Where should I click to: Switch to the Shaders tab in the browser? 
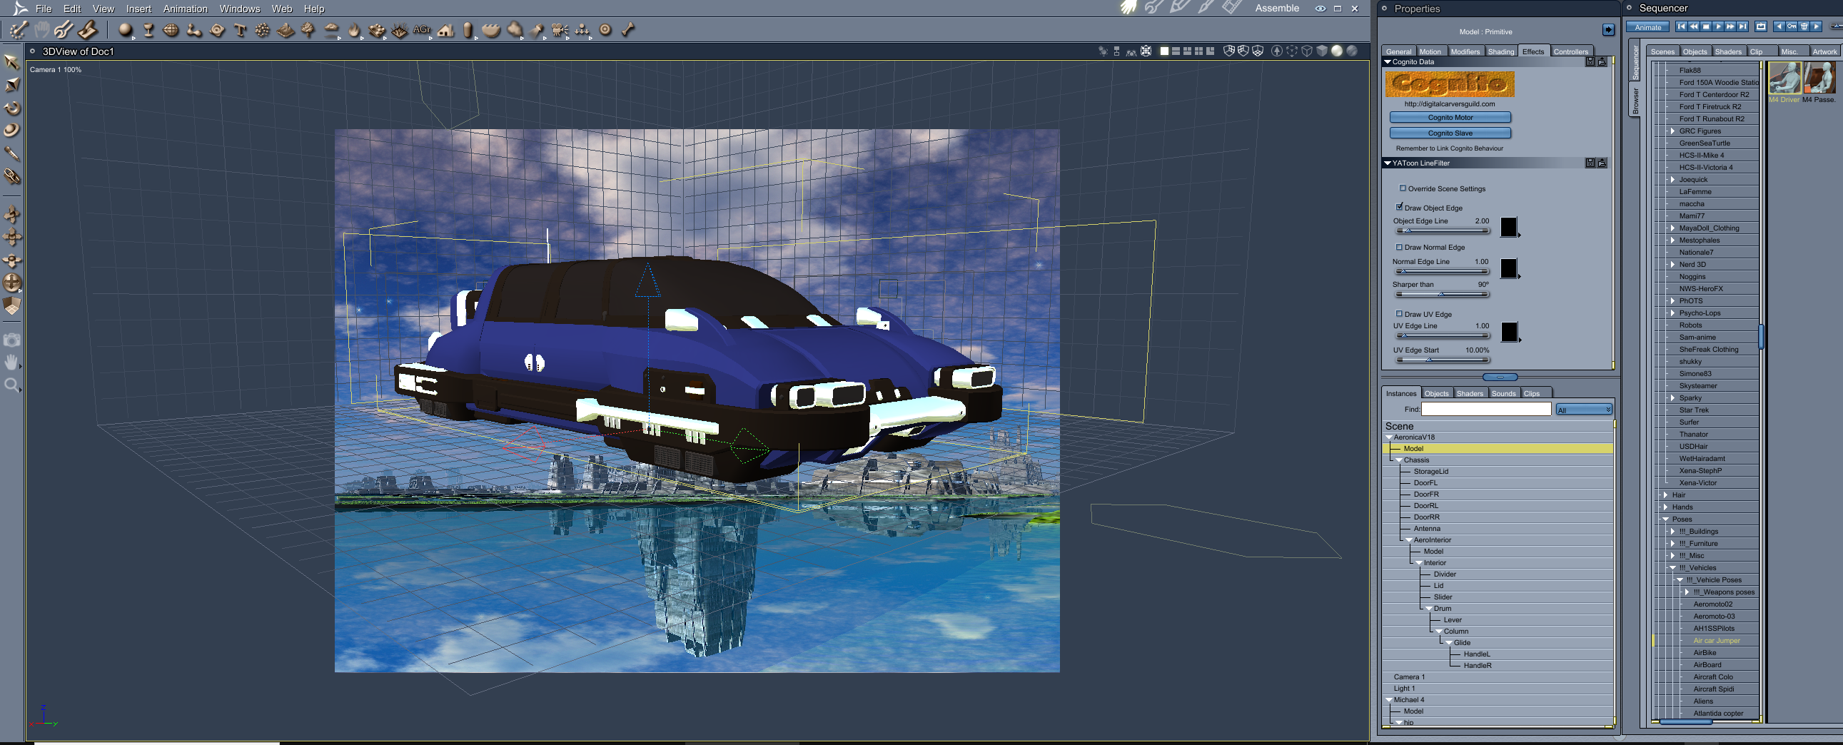(x=1728, y=51)
